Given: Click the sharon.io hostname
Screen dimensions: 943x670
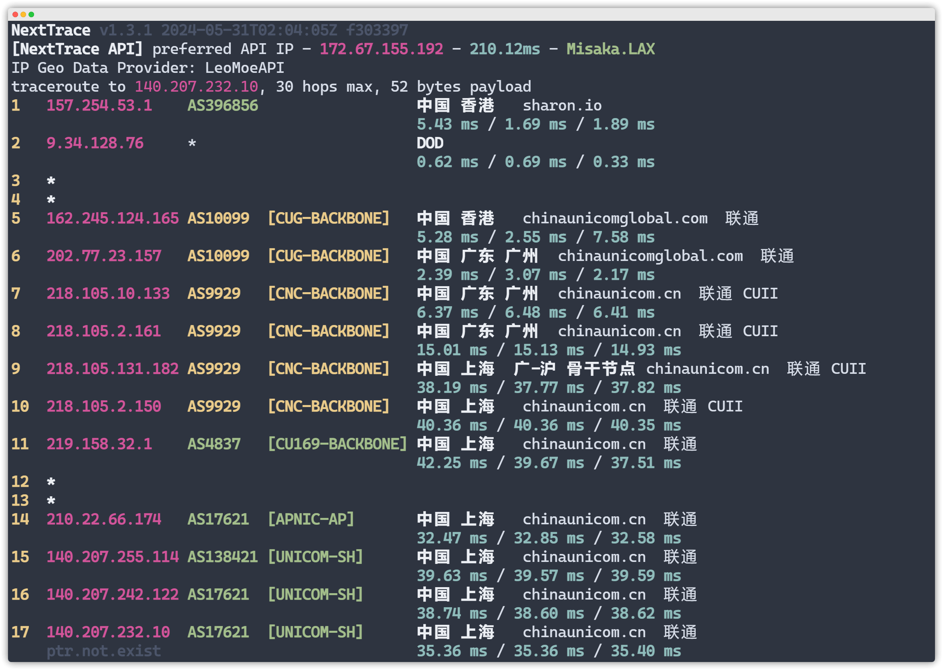Looking at the screenshot, I should 562,106.
